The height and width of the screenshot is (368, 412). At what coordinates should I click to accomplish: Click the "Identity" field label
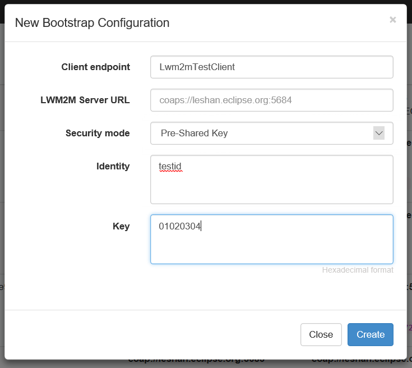coord(113,166)
